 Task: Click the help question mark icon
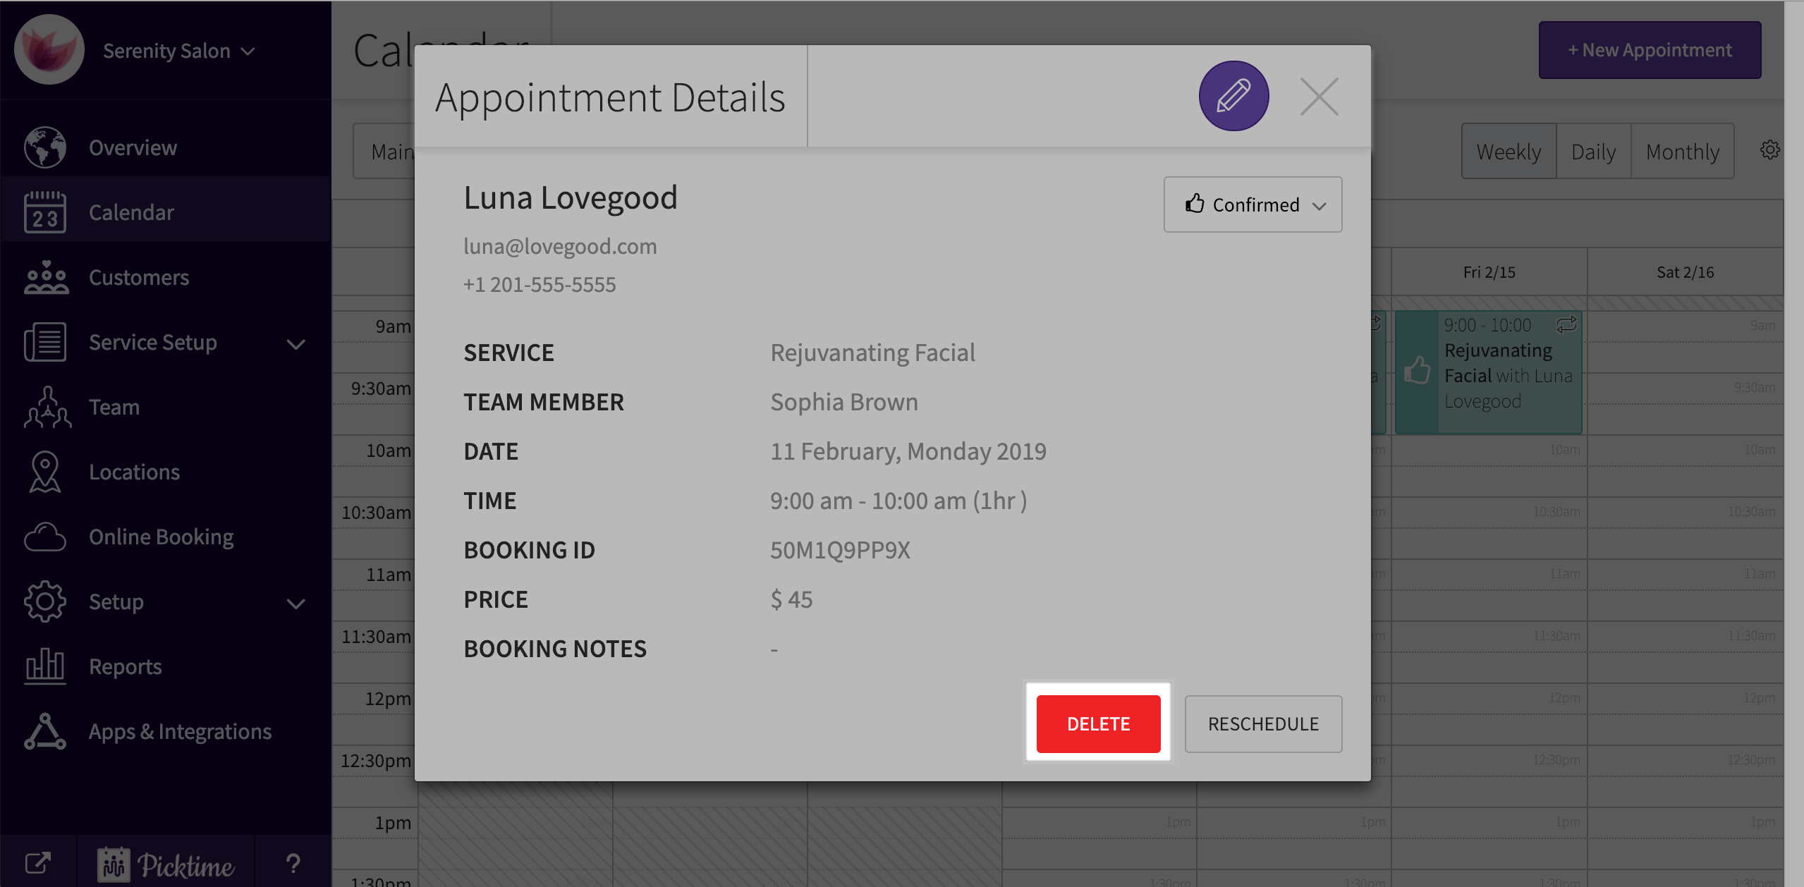click(x=293, y=863)
